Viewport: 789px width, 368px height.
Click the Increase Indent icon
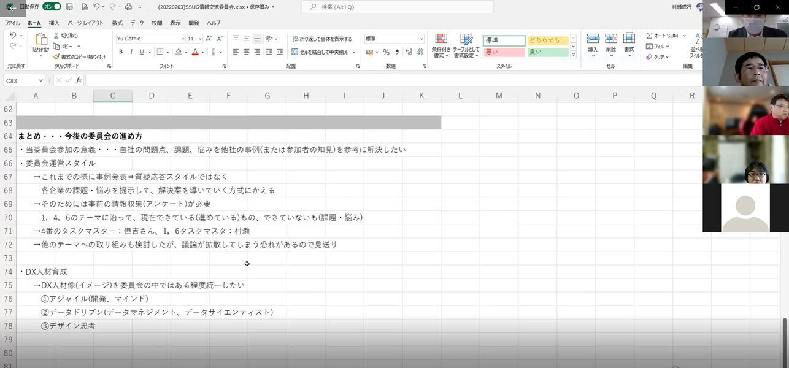coord(280,52)
